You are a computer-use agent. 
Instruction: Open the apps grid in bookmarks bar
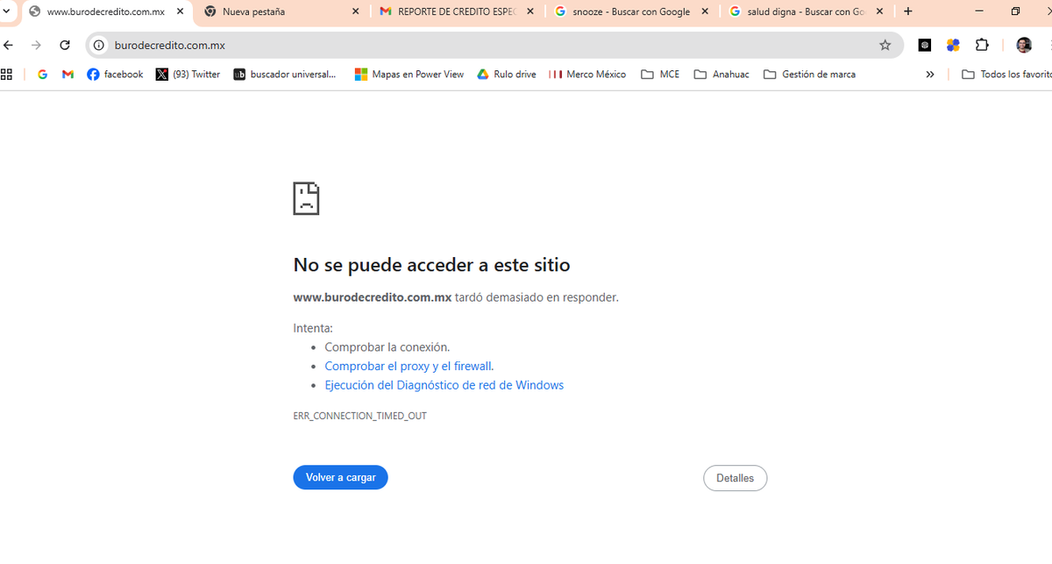click(x=7, y=75)
